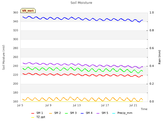This screenshot has height=122, width=163.
Task: Click the red SM 1 legend swatch
Action: (33, 113)
